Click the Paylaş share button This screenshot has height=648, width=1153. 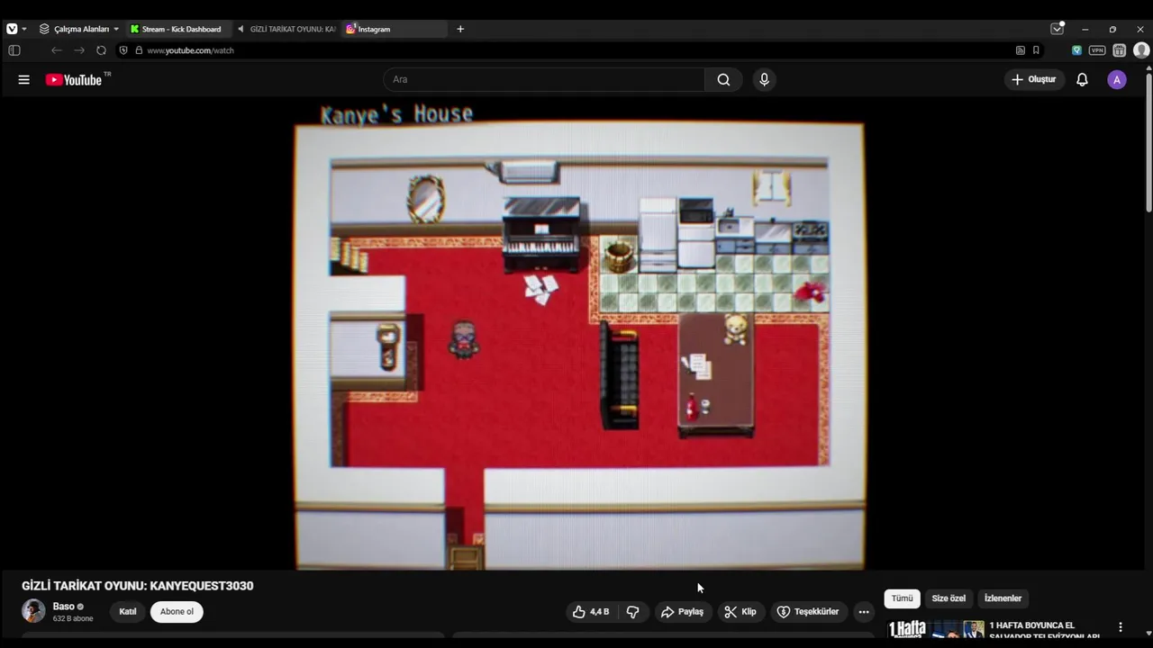coord(682,612)
